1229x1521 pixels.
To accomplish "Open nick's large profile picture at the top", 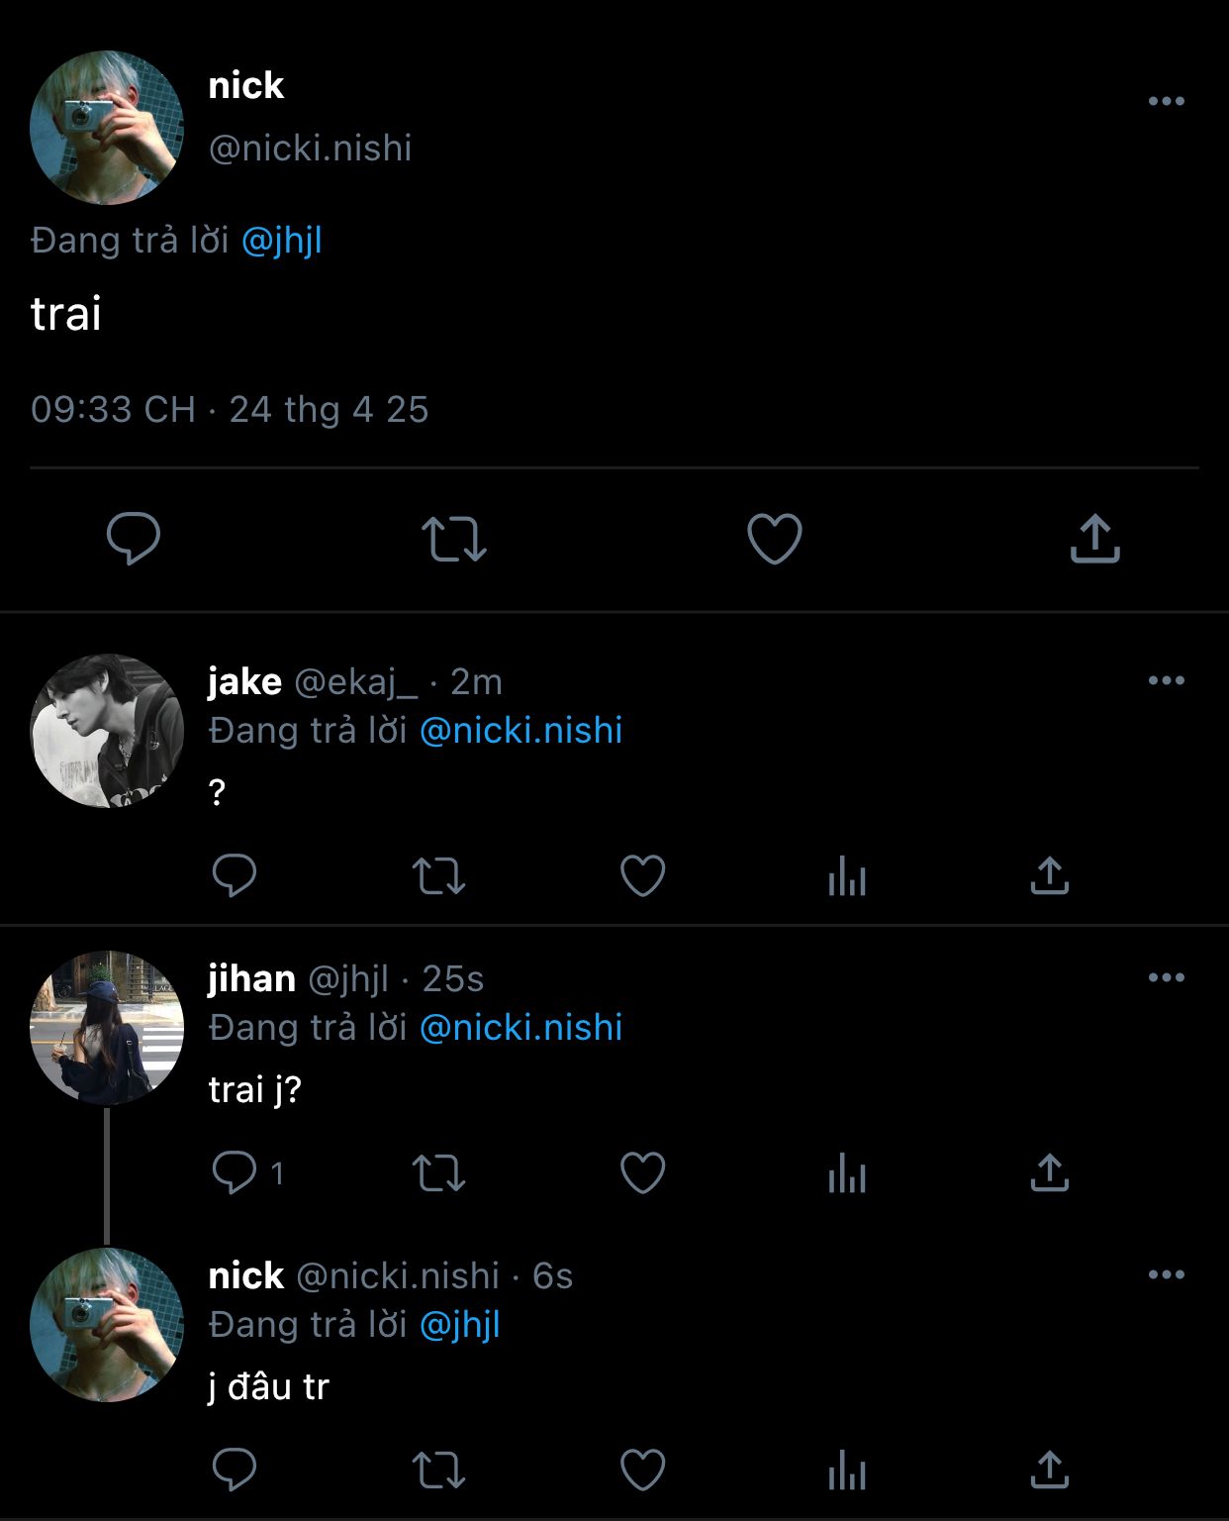I will coord(107,128).
